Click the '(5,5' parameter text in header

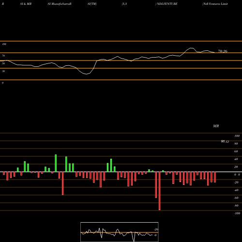pyautogui.click(x=124, y=4)
